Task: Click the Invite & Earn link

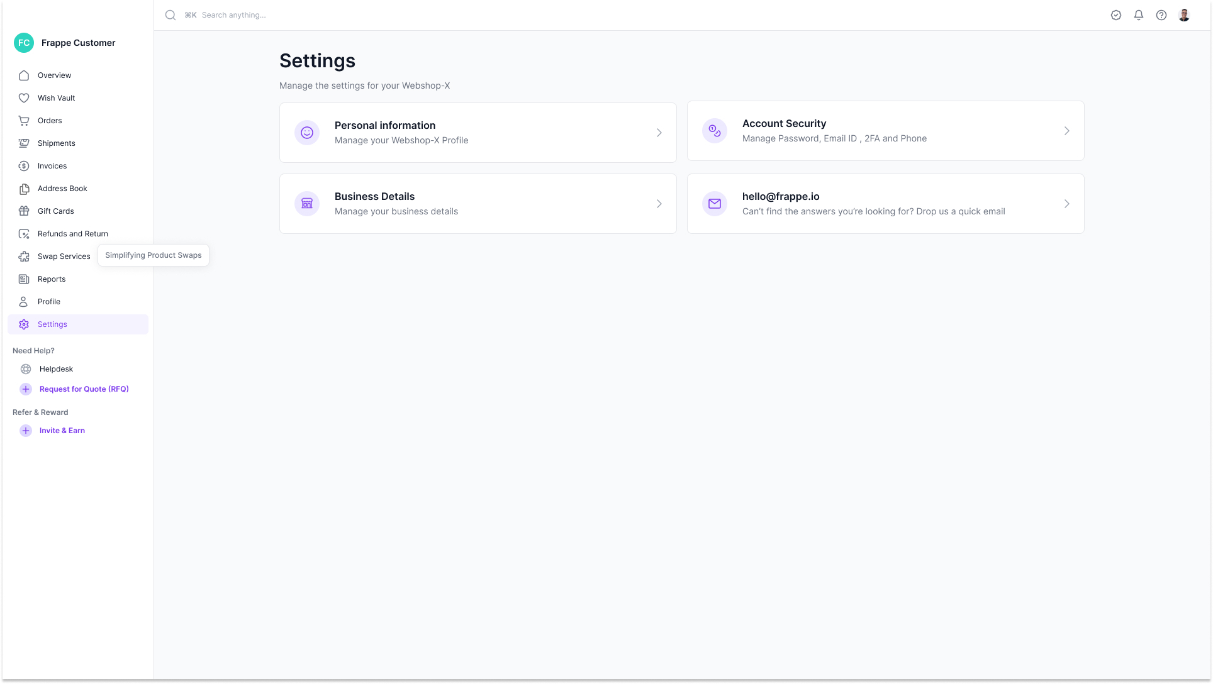Action: tap(62, 431)
